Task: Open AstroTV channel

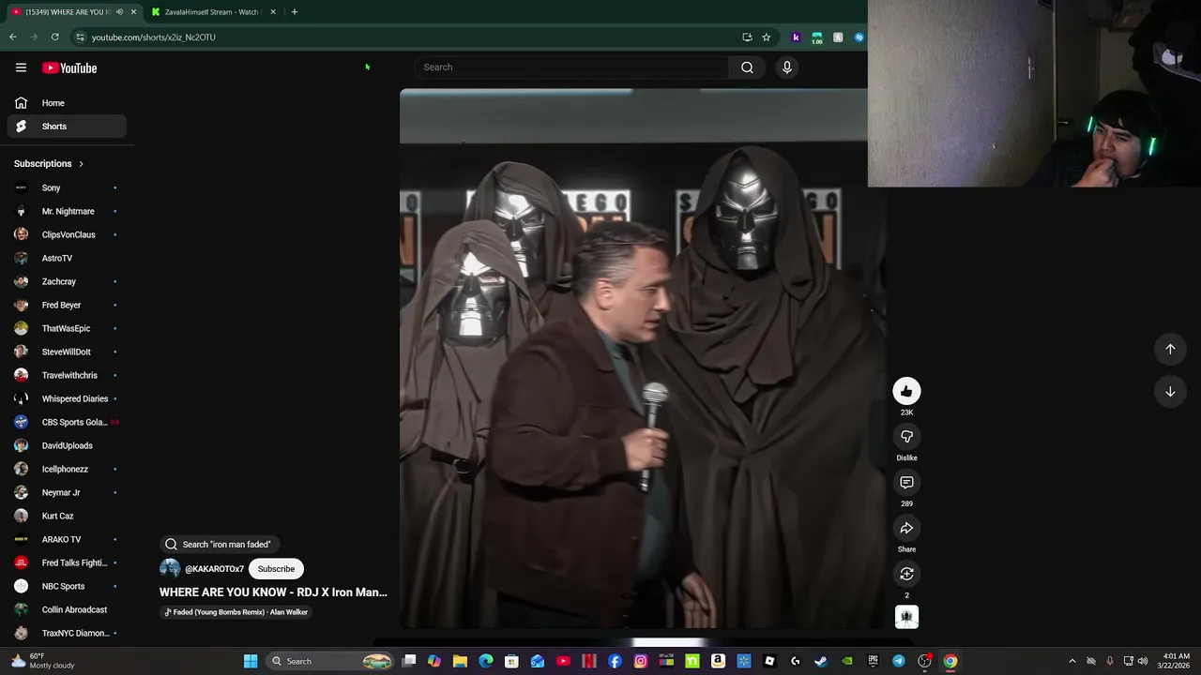Action: [67, 258]
